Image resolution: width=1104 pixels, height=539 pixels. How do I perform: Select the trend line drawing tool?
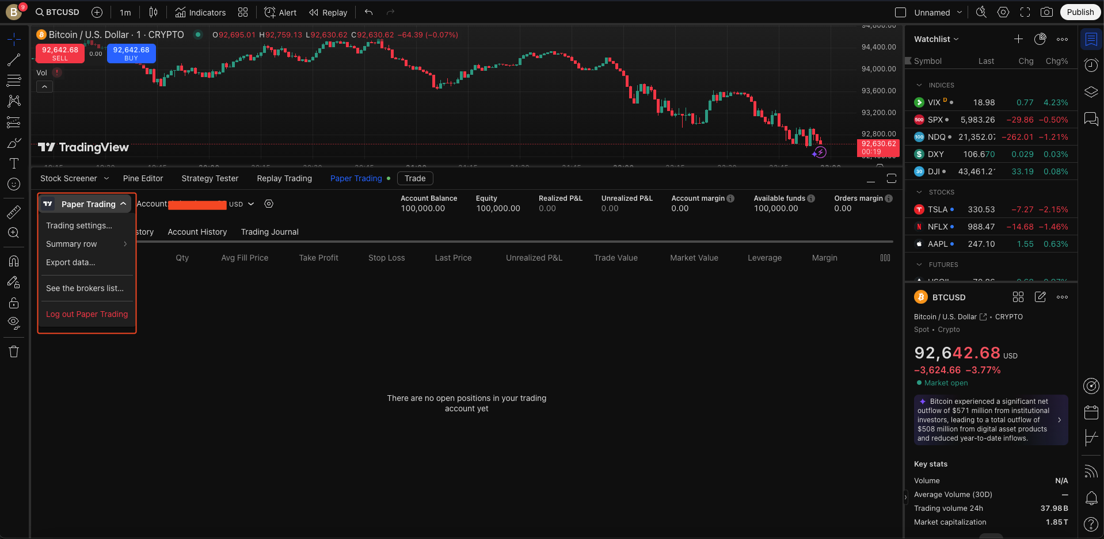pyautogui.click(x=14, y=60)
